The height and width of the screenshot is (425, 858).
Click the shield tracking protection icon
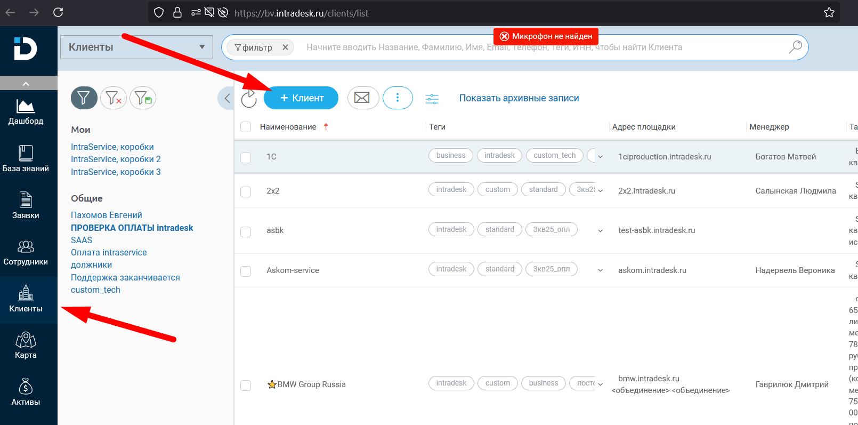(159, 12)
